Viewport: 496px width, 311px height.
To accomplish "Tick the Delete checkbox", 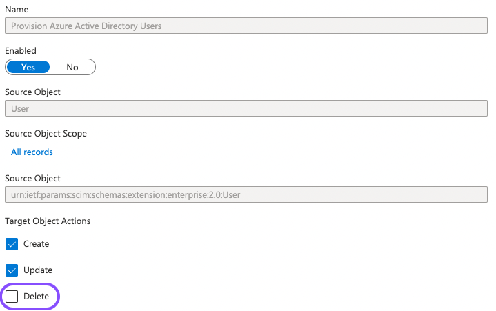I will 12,296.
